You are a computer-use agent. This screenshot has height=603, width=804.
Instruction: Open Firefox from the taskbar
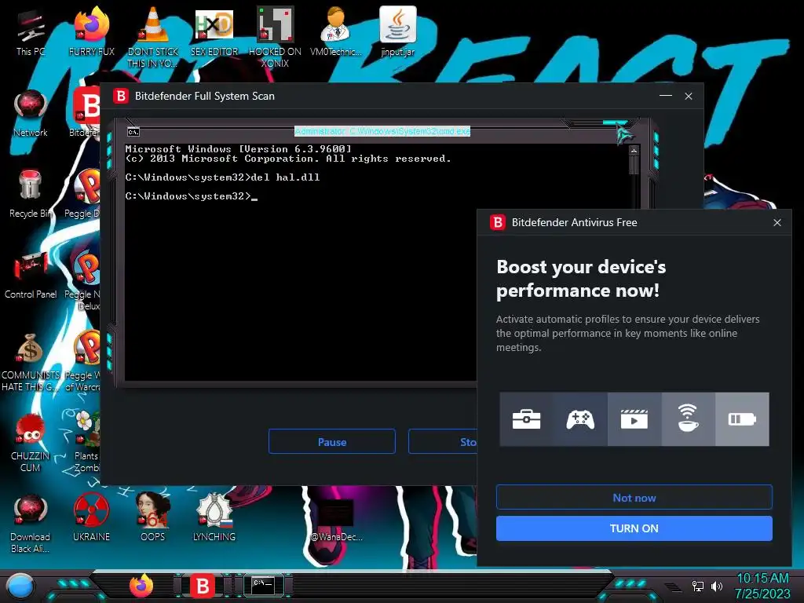tap(141, 586)
